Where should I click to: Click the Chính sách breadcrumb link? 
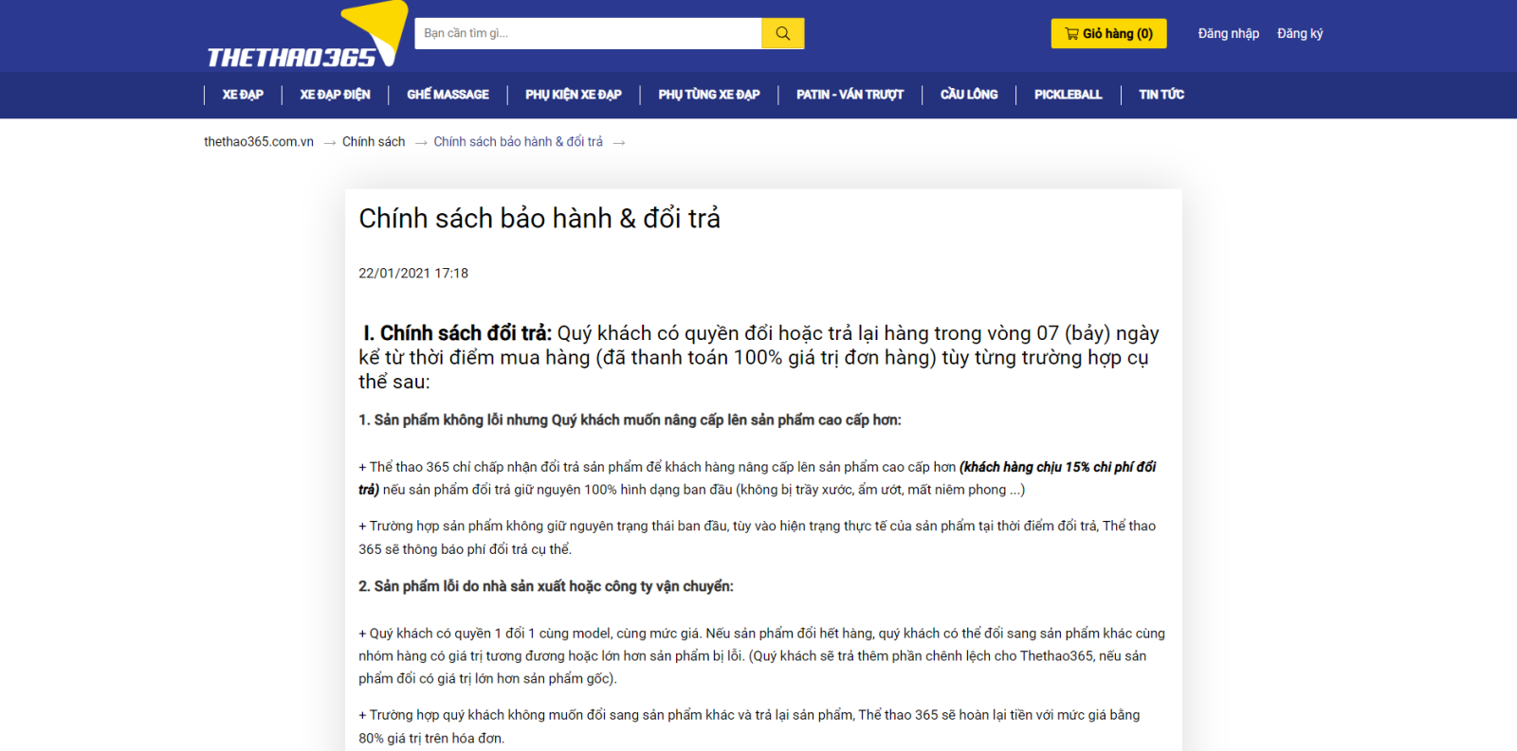374,142
